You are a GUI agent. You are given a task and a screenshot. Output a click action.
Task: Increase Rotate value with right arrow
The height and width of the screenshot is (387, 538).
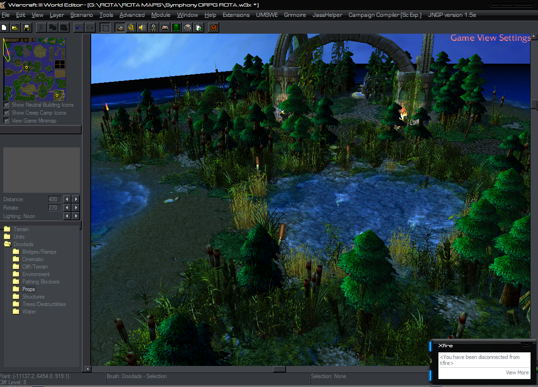76,207
